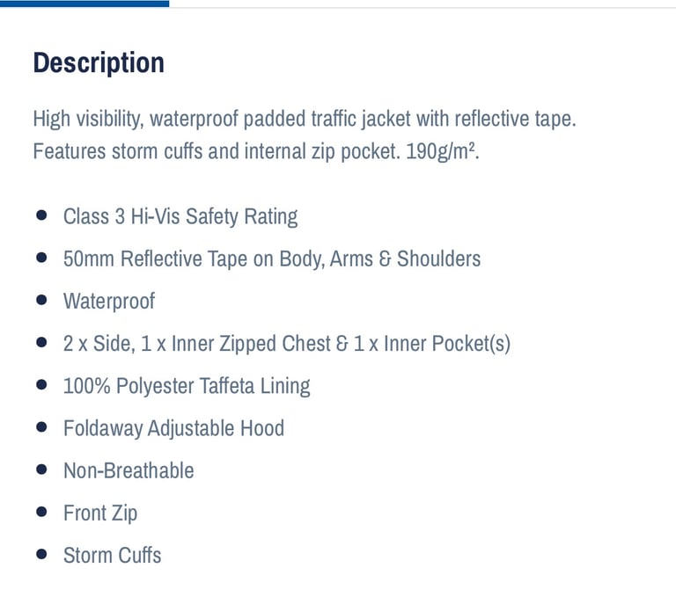Click bullet point beside Front Zip
The width and height of the screenshot is (676, 597).
point(42,512)
